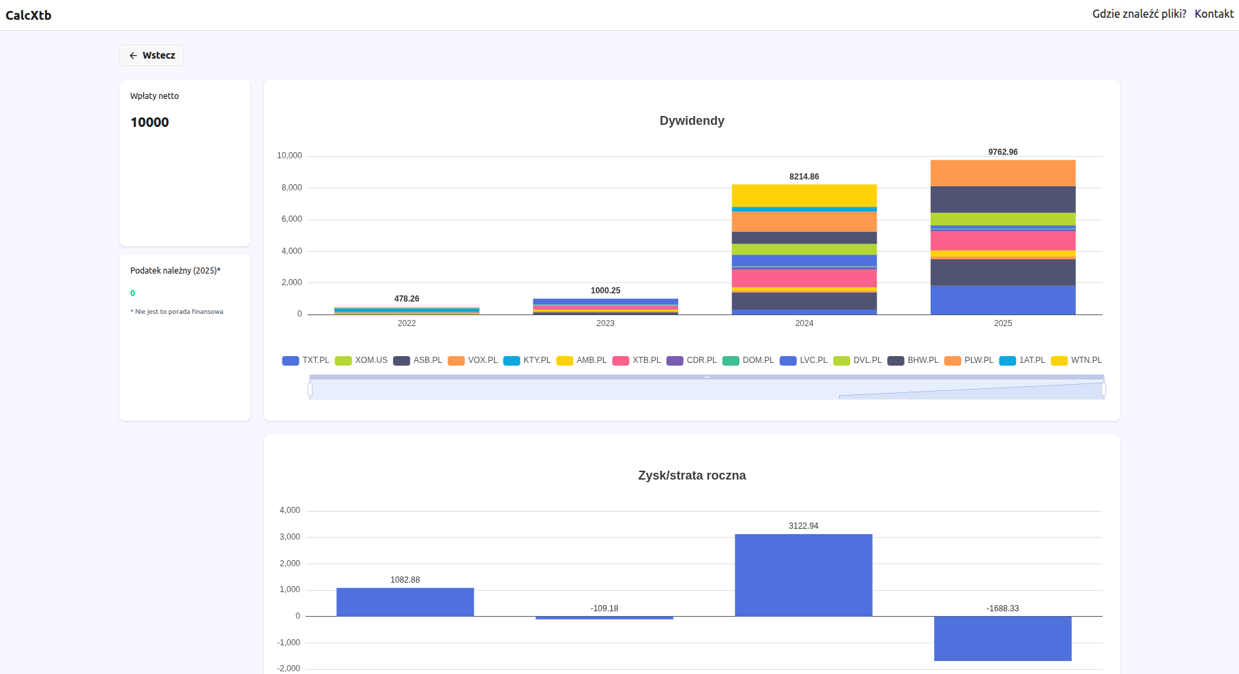
Task: Click the CDR.PL purple legend marker
Action: [x=675, y=361]
